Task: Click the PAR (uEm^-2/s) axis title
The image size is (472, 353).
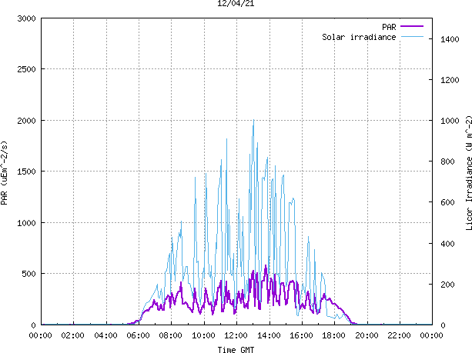Action: [4, 173]
